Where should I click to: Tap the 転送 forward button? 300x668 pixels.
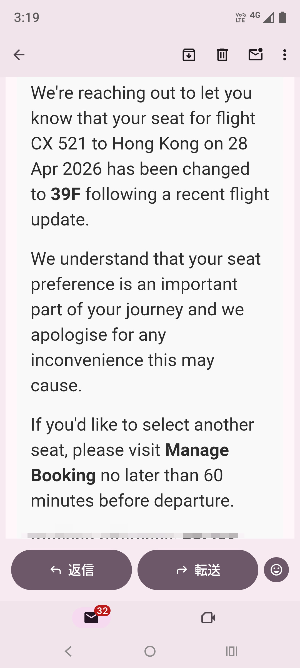coord(198,570)
